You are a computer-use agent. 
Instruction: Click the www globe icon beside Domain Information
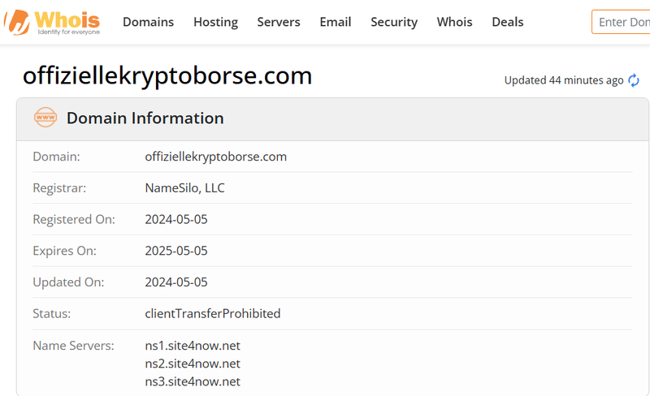pyautogui.click(x=45, y=118)
